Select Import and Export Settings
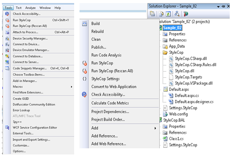The height and width of the screenshot is (156, 232). 31,140
